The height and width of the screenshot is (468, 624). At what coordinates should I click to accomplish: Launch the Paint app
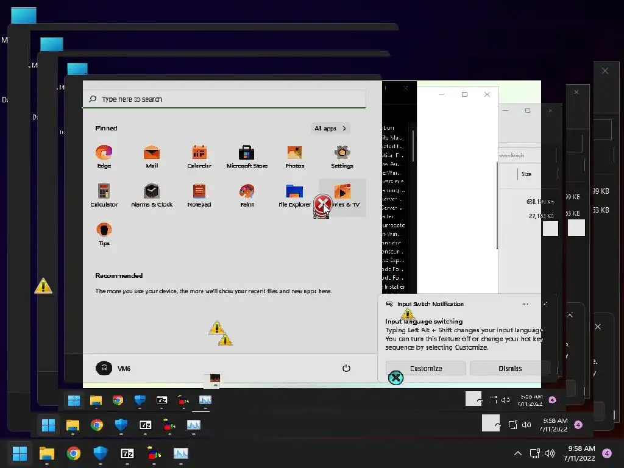tap(247, 196)
